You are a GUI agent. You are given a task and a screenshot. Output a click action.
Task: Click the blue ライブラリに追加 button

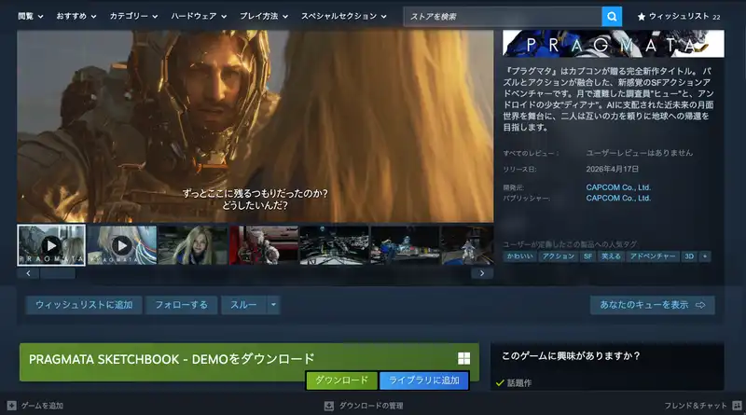[x=424, y=380]
